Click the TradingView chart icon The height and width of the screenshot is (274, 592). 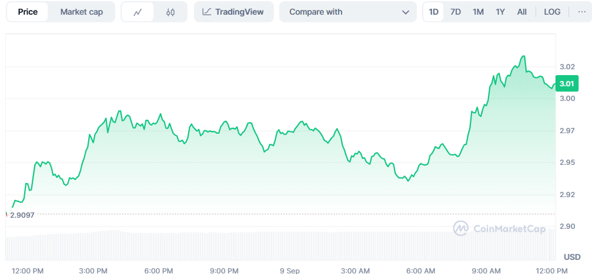206,12
